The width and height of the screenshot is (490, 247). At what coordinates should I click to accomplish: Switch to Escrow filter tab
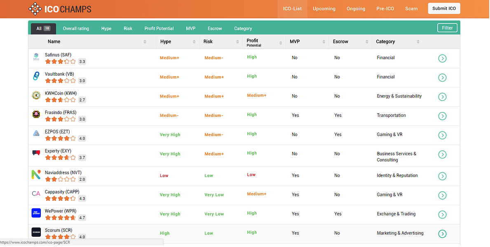pos(215,28)
